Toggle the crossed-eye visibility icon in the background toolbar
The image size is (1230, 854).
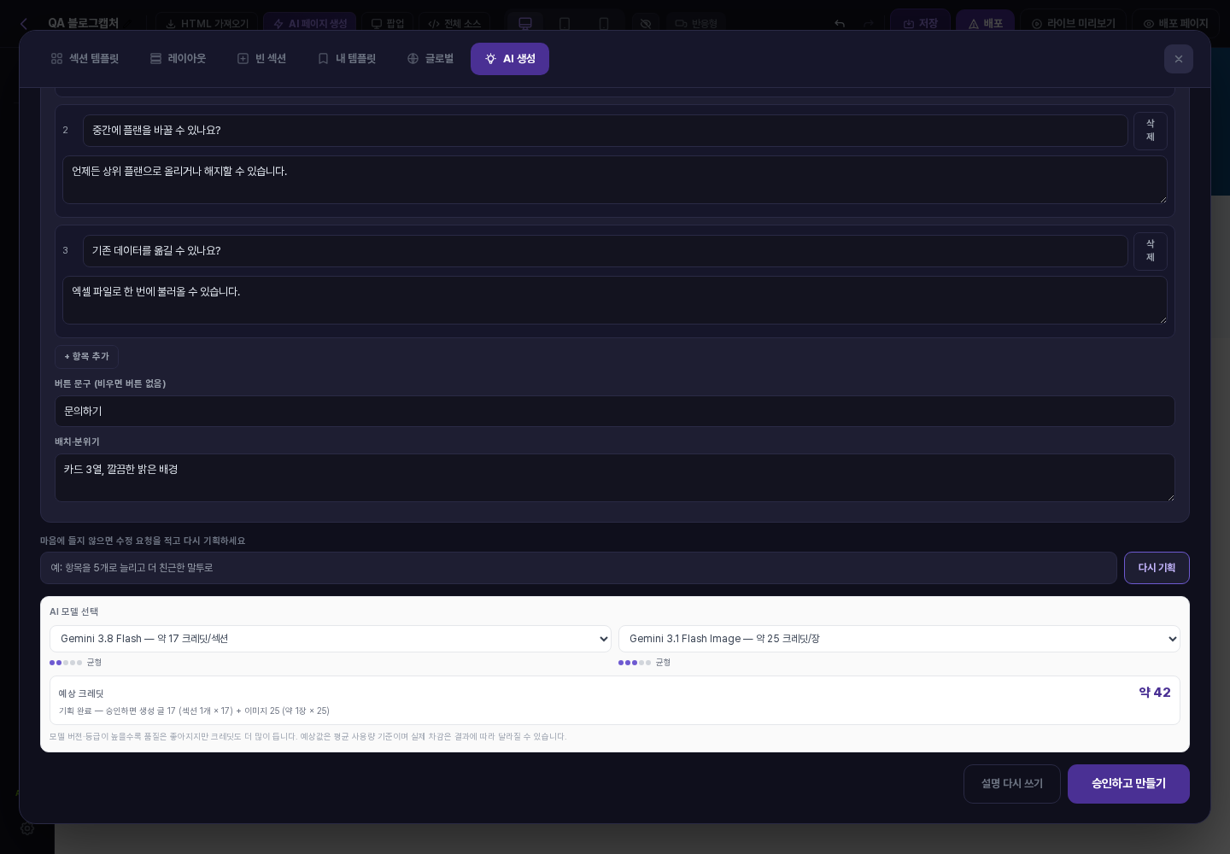click(x=646, y=24)
